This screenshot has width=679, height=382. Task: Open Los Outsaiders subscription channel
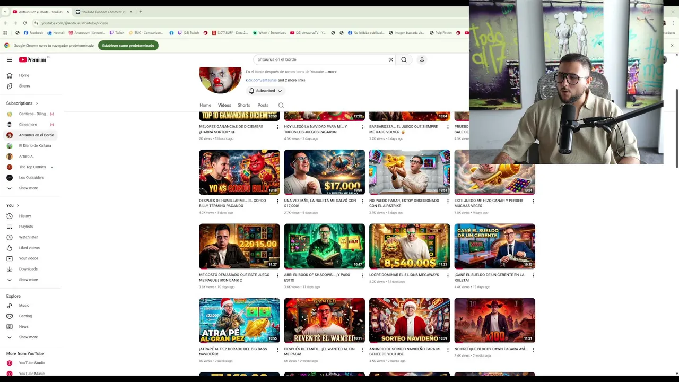pyautogui.click(x=30, y=178)
